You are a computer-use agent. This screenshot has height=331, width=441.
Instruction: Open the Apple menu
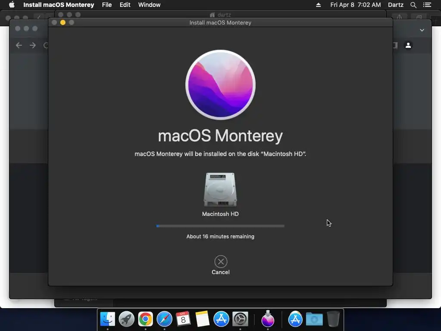(x=12, y=5)
